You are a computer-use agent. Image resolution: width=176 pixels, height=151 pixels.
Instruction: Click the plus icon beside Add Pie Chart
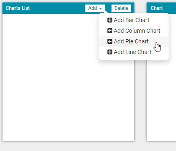[x=110, y=41]
